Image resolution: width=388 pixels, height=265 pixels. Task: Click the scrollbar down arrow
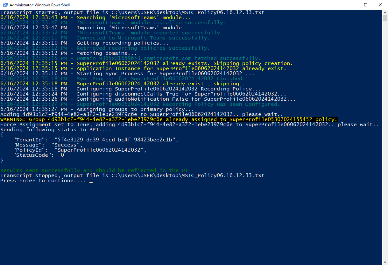tap(385, 262)
